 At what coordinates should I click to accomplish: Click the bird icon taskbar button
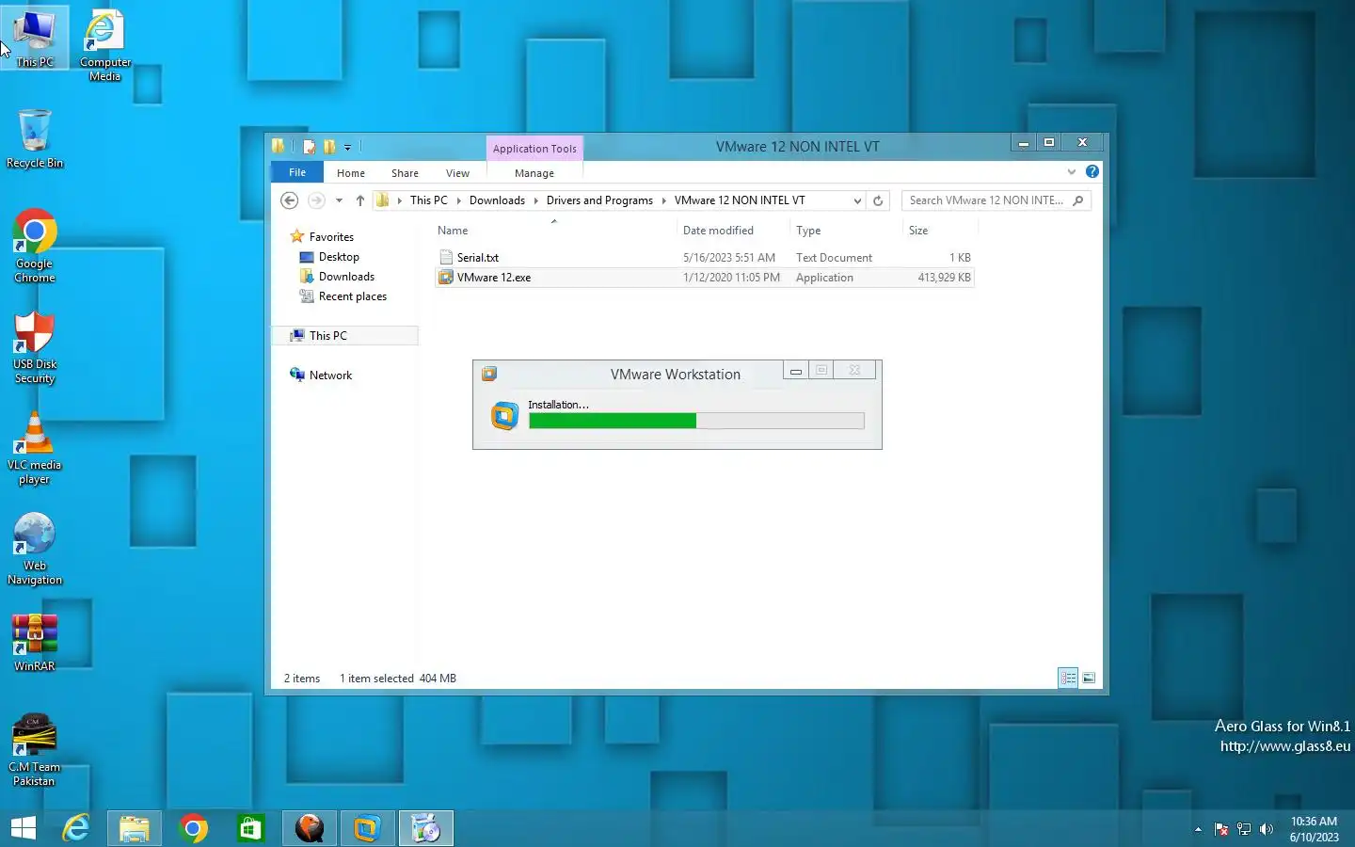pos(309,828)
